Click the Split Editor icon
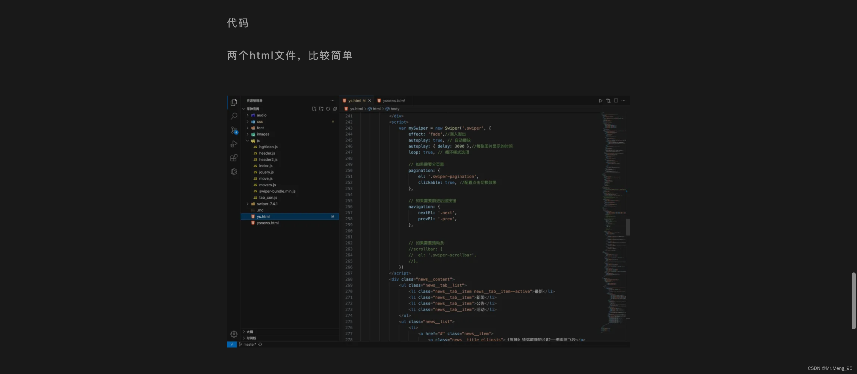This screenshot has height=374, width=857. click(x=616, y=101)
